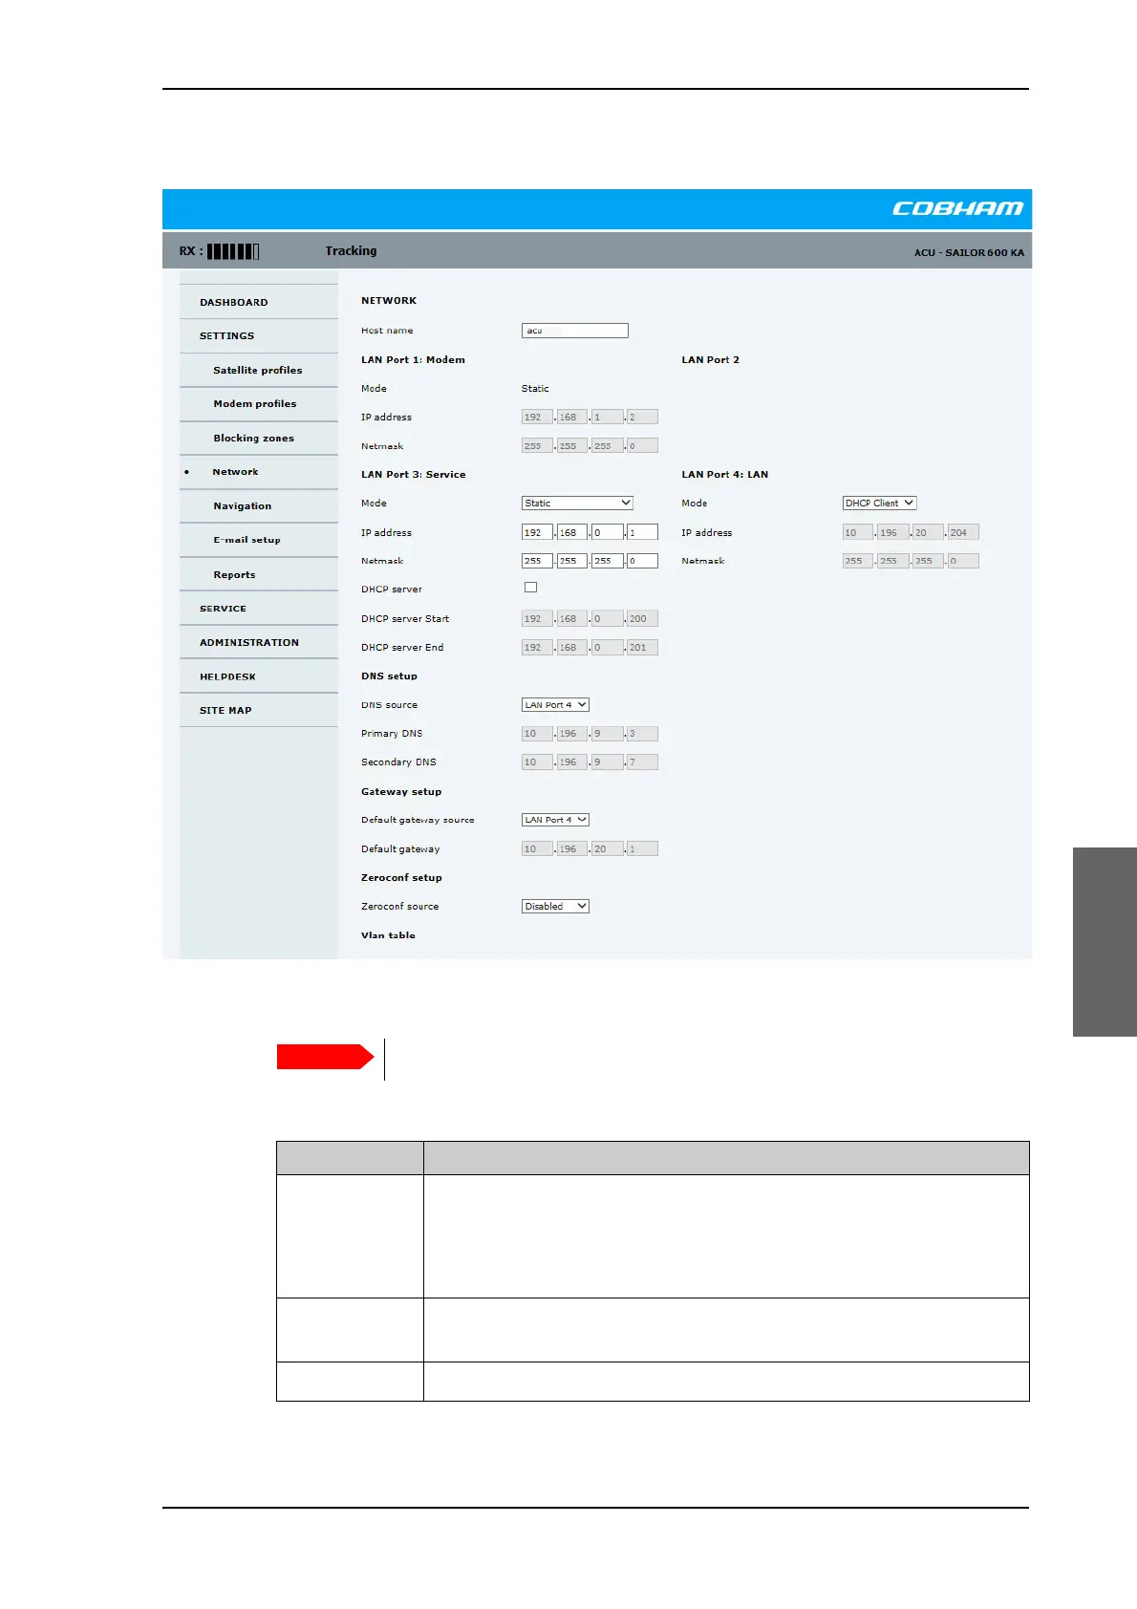Screen dimensions: 1137x1609
Task: Open Default gateway source dropdown
Action: [x=555, y=820]
